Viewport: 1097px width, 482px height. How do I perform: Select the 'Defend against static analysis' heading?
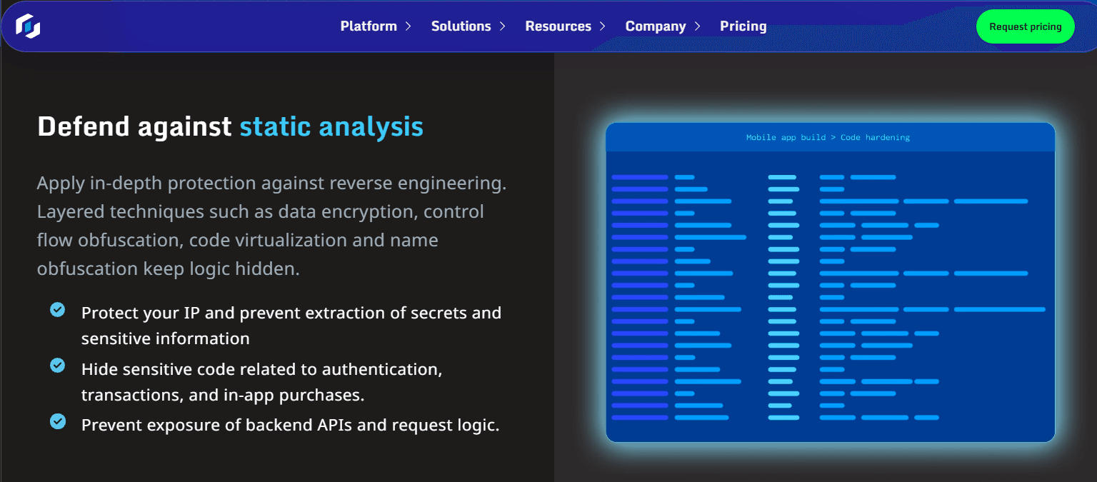230,127
